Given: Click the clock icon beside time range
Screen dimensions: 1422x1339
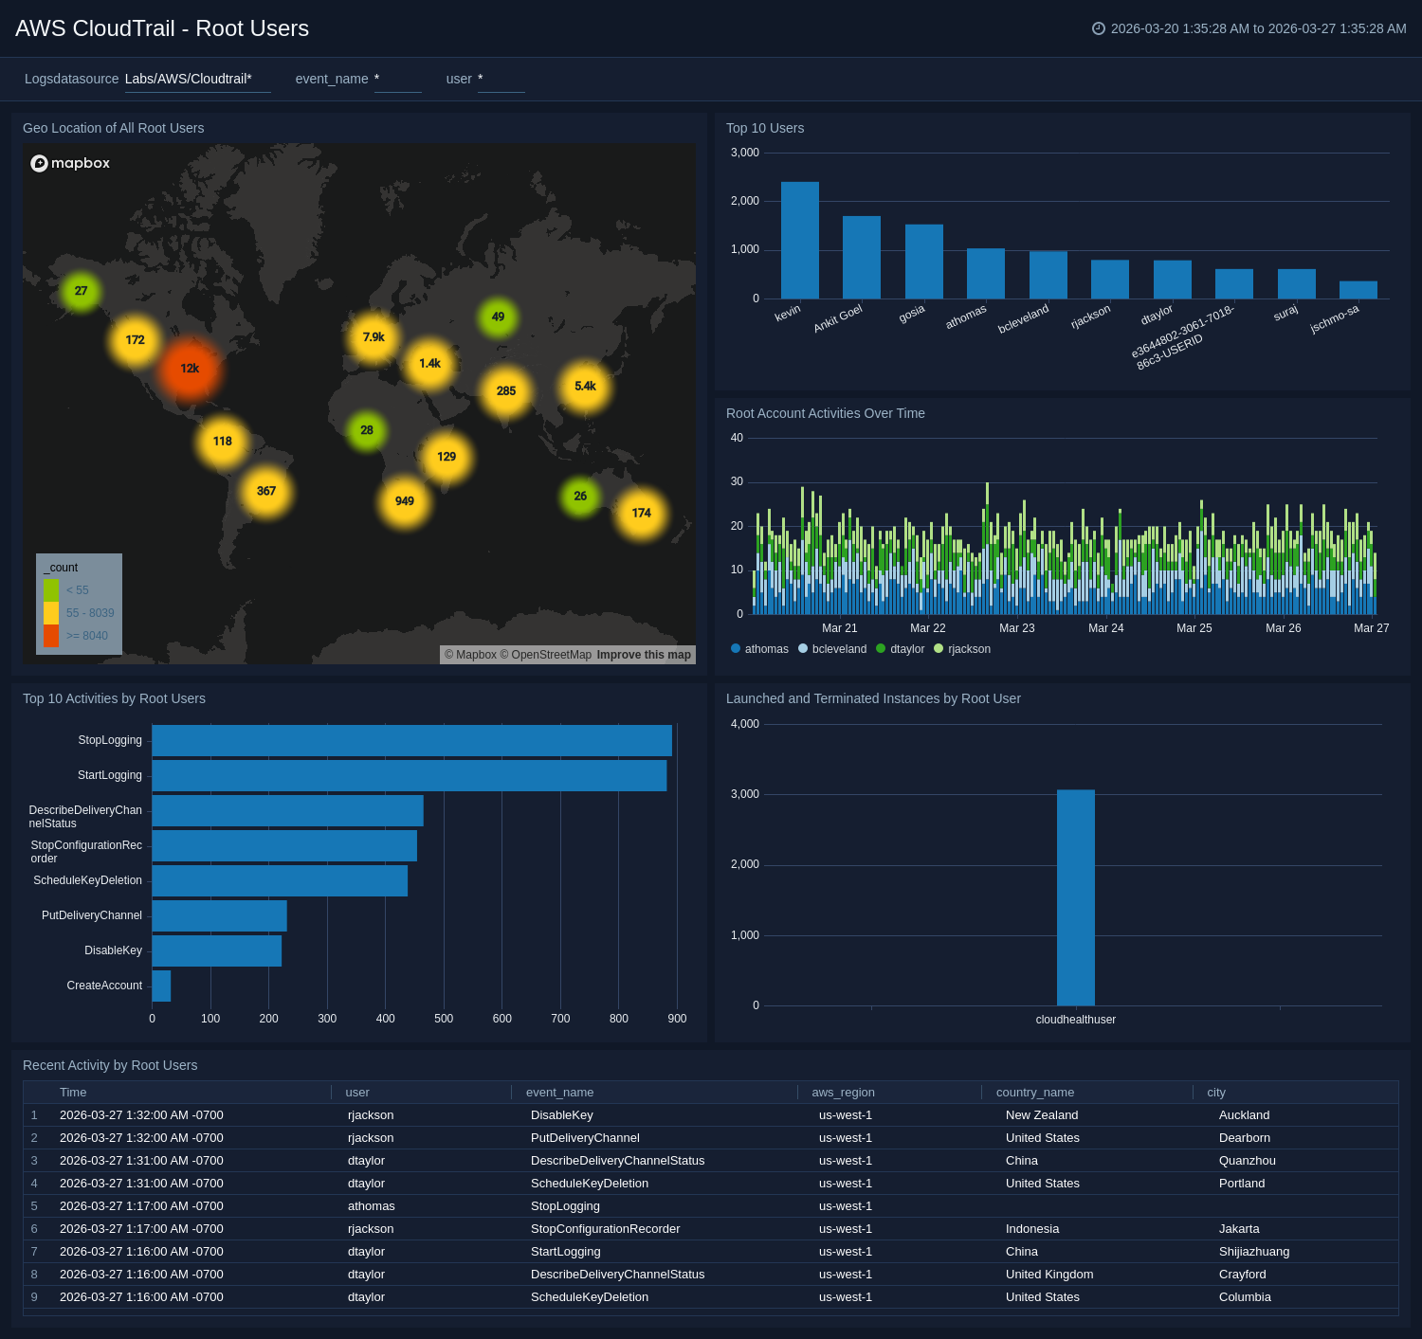Looking at the screenshot, I should [1099, 28].
